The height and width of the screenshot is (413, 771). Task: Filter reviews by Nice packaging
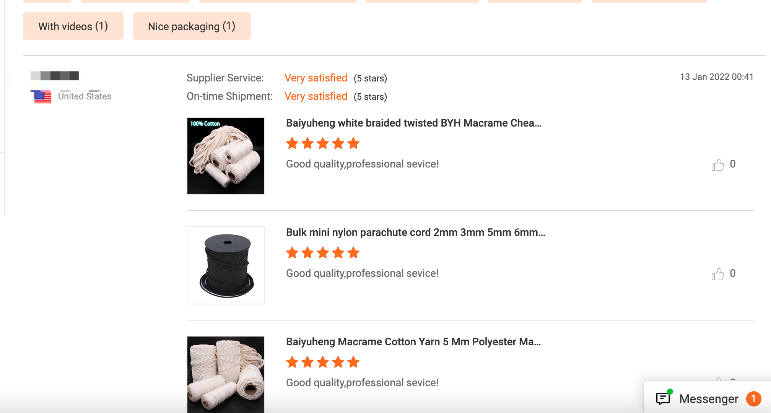(x=192, y=26)
